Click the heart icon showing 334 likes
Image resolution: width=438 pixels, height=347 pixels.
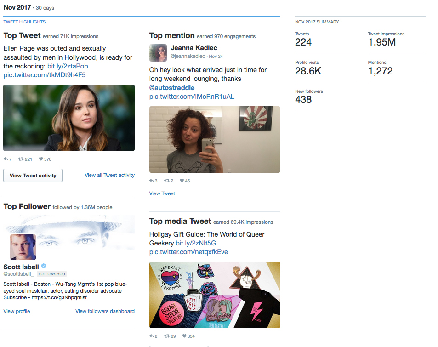click(184, 336)
